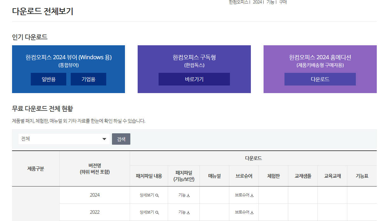Click download icon next to 2022 브로슈어

click(x=252, y=212)
